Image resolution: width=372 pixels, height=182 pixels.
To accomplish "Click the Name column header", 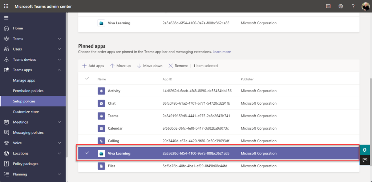I will pos(102,79).
